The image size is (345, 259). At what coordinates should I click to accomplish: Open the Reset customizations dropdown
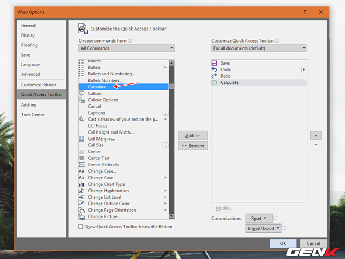click(259, 218)
